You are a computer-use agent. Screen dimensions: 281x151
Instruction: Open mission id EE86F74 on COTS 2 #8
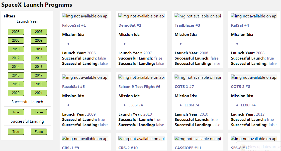click(248, 105)
